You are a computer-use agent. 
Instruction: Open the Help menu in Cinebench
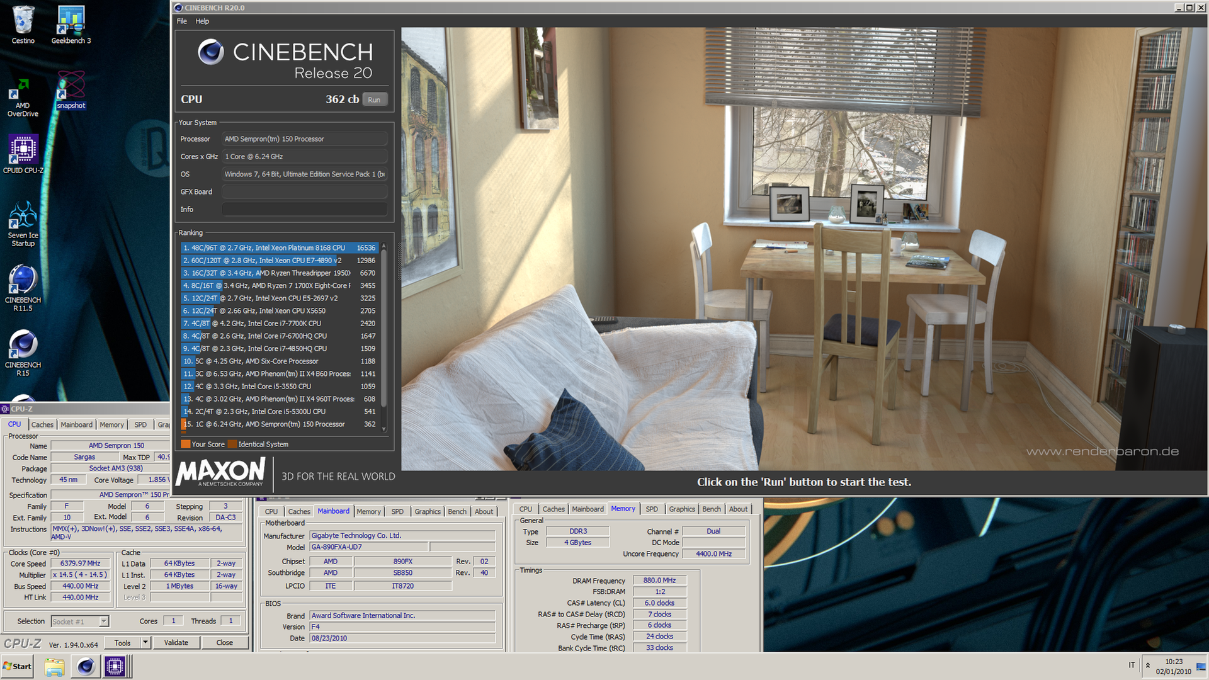tap(202, 21)
